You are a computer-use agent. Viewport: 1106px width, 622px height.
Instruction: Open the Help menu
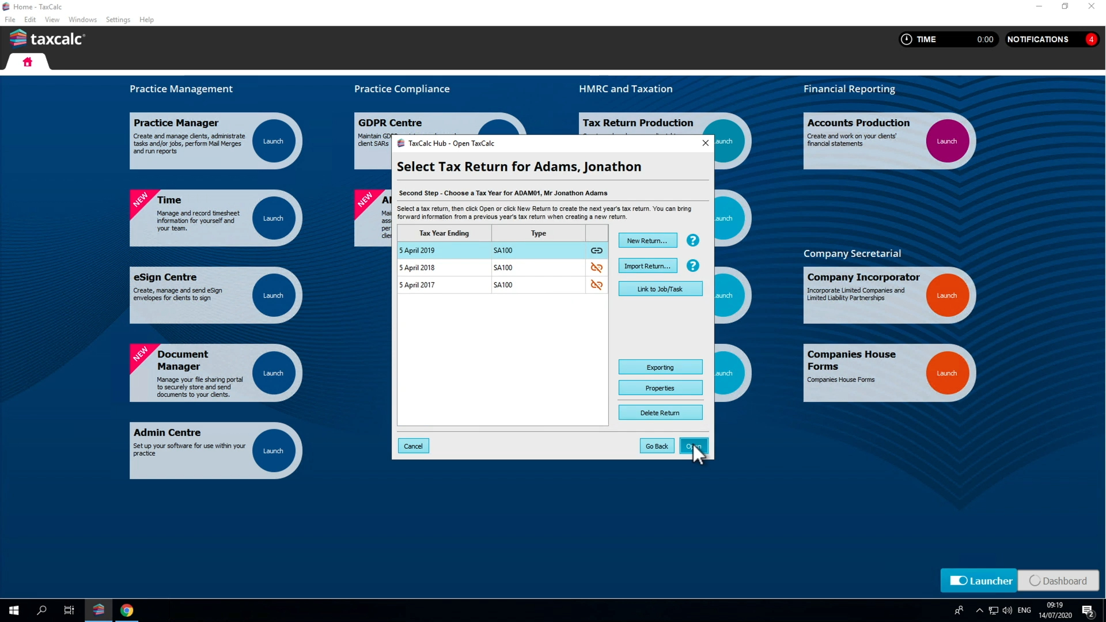click(x=146, y=20)
